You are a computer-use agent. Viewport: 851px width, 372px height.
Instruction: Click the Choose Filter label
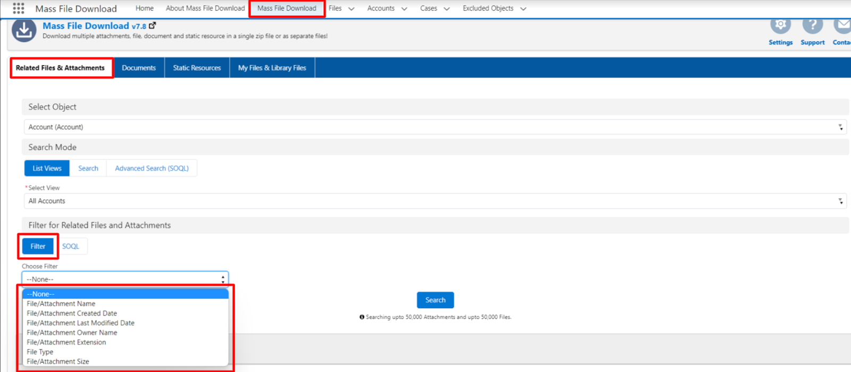point(40,266)
